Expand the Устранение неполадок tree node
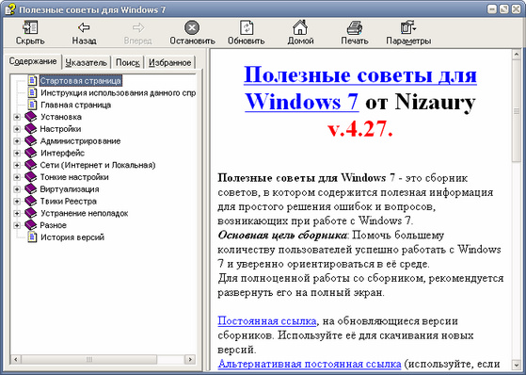 16,213
